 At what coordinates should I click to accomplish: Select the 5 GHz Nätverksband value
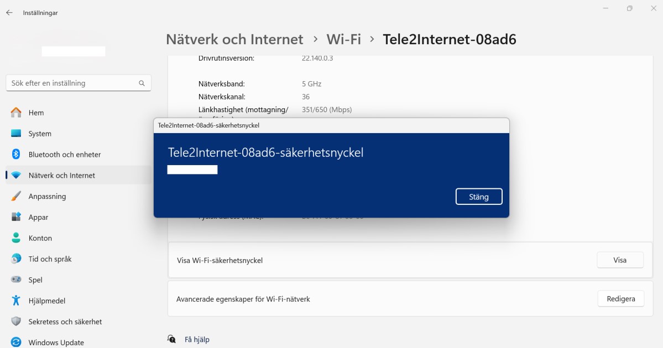(312, 83)
